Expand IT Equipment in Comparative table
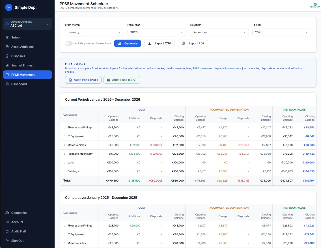321x248 pixels. (65, 234)
